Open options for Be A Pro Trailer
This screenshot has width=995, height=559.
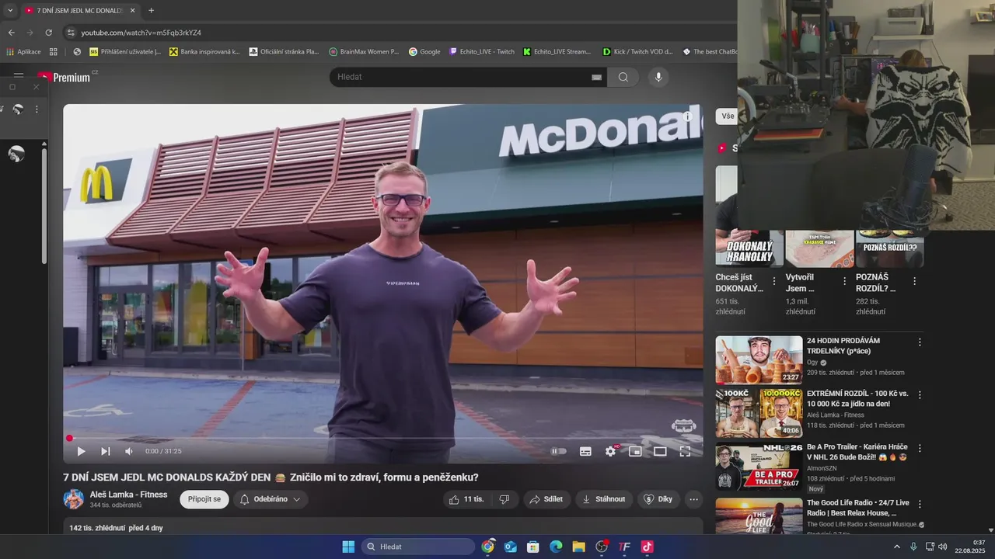click(x=920, y=448)
